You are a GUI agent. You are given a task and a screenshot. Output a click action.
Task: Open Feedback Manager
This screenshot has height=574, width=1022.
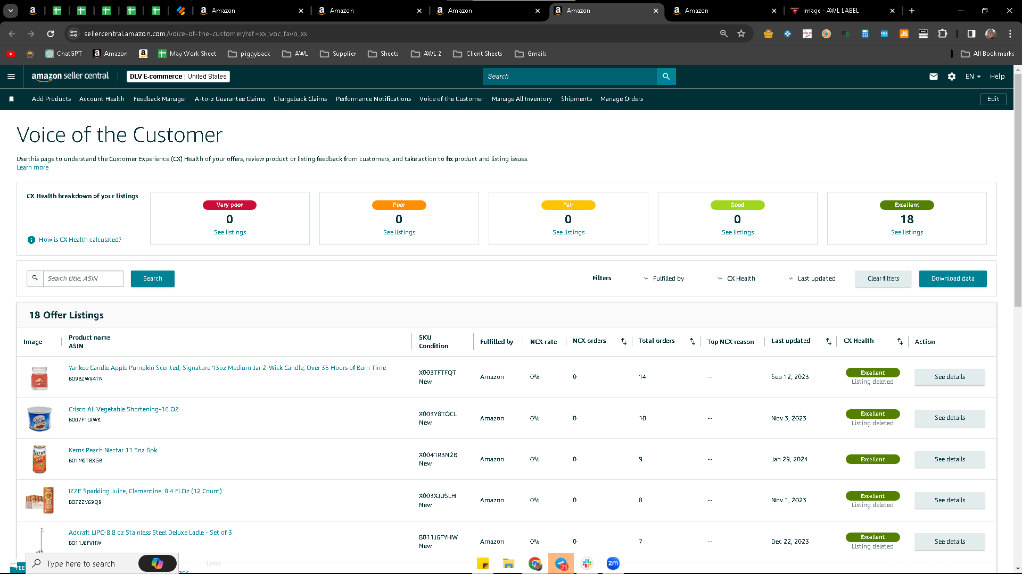pos(160,99)
